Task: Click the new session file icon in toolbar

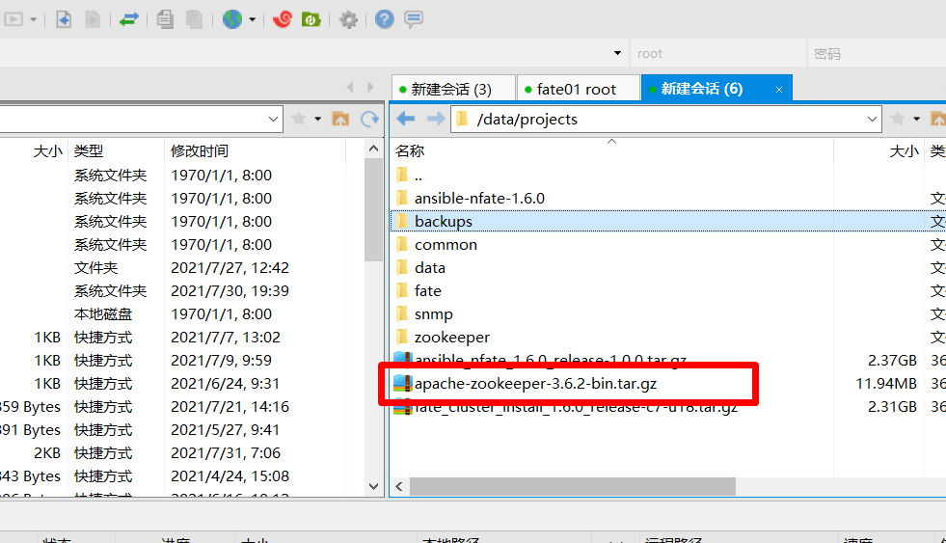Action: click(x=64, y=19)
